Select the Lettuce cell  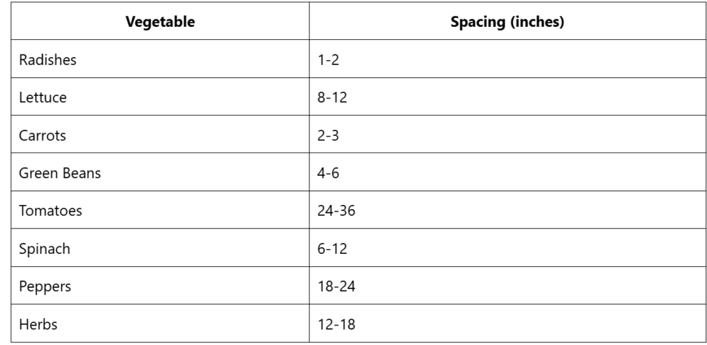click(43, 98)
